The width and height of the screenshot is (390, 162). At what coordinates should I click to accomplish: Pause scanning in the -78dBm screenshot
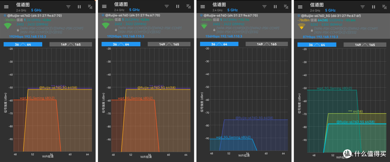[x=373, y=7]
